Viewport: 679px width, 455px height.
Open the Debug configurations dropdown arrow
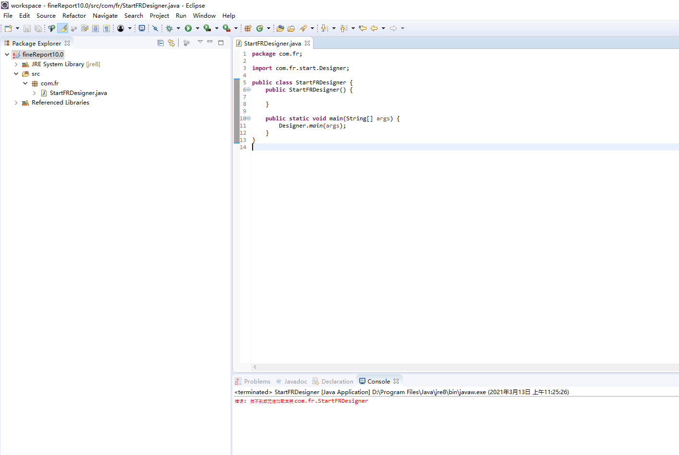(178, 28)
